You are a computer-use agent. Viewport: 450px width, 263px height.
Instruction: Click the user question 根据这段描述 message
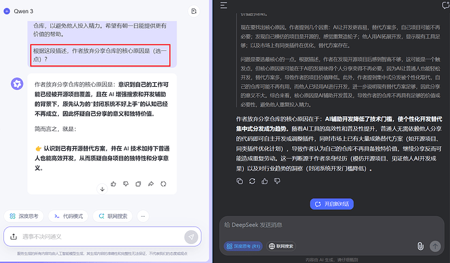click(x=100, y=55)
